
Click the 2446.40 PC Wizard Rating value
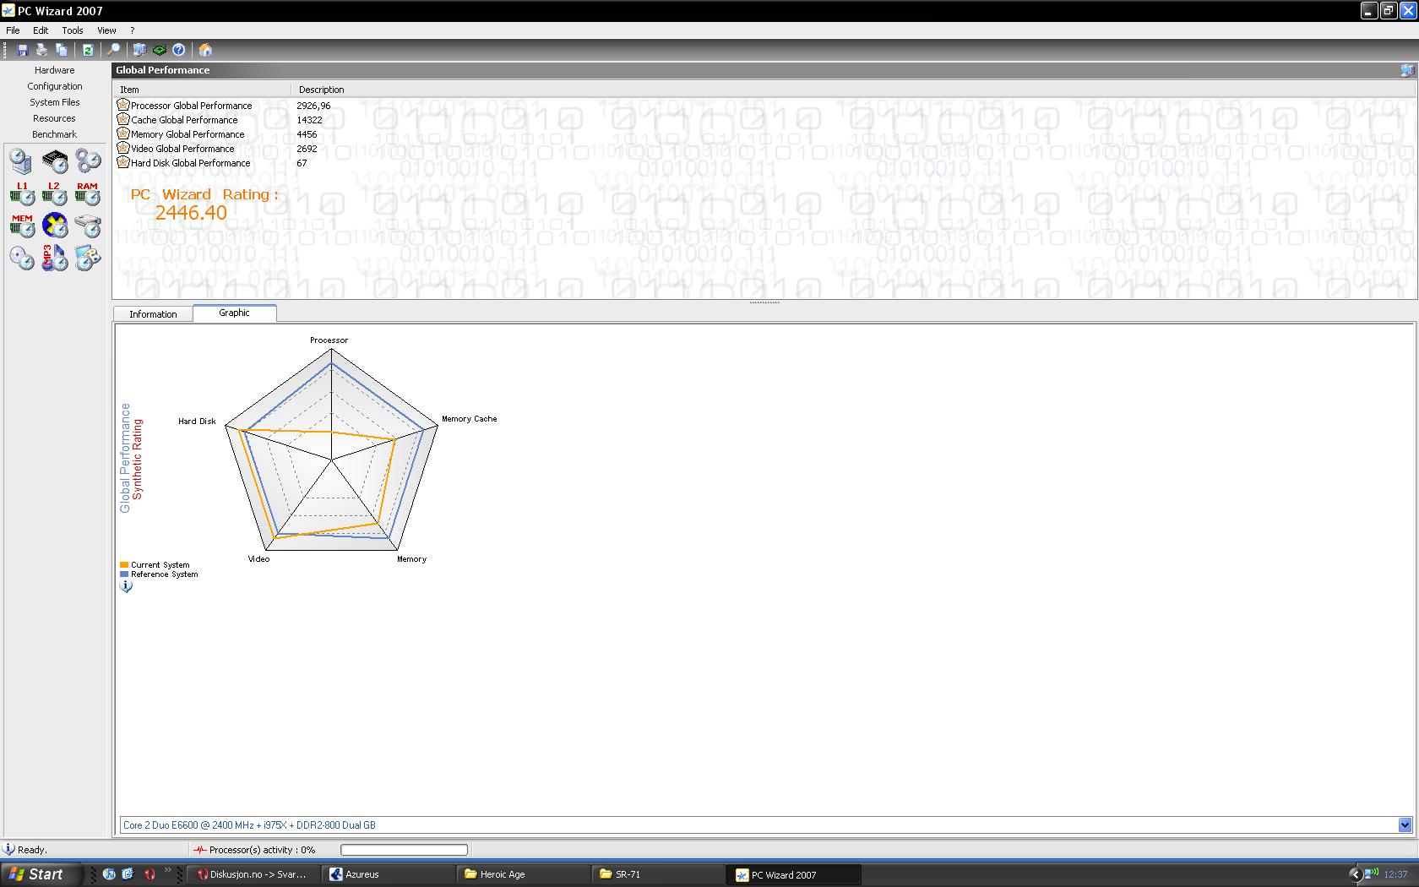click(191, 213)
